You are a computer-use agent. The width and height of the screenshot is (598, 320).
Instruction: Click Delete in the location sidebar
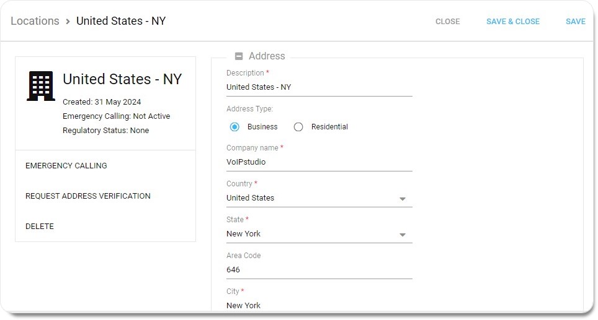(x=40, y=227)
